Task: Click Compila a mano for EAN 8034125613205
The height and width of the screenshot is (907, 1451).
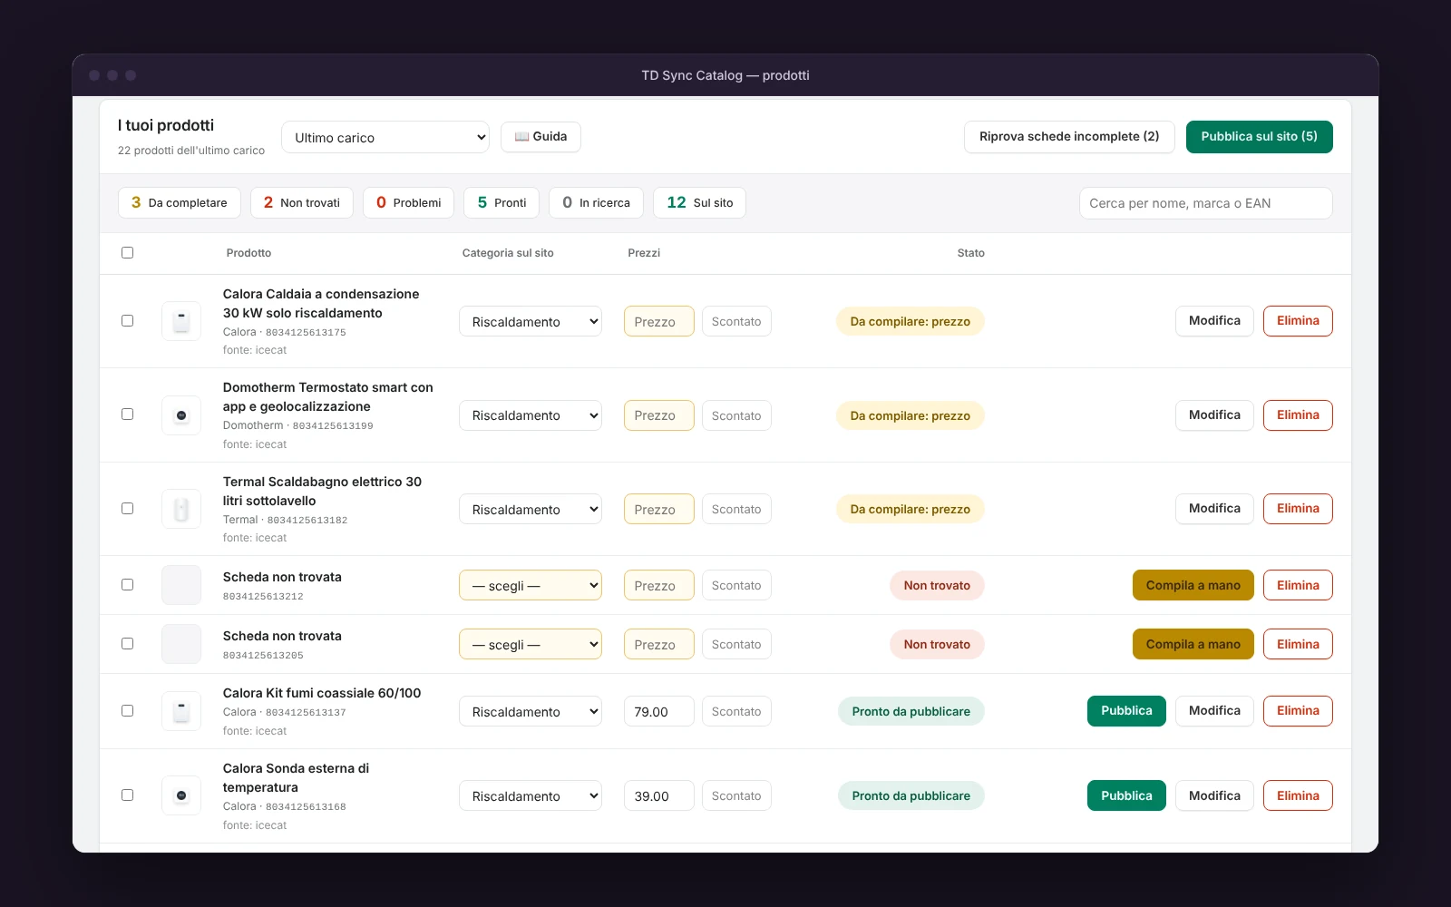Action: (1193, 644)
